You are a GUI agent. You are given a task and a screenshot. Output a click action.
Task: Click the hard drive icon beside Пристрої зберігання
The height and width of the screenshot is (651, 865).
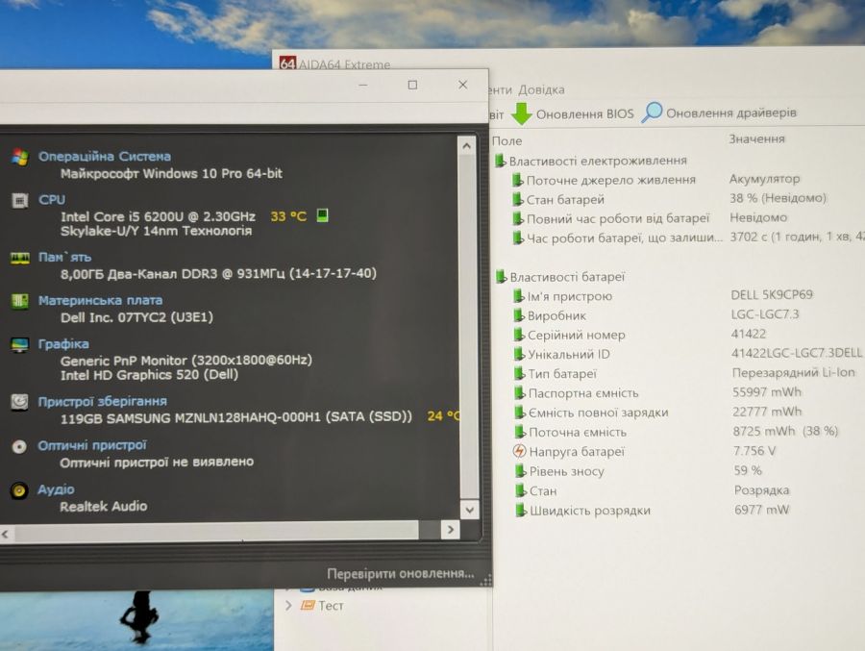(x=20, y=402)
